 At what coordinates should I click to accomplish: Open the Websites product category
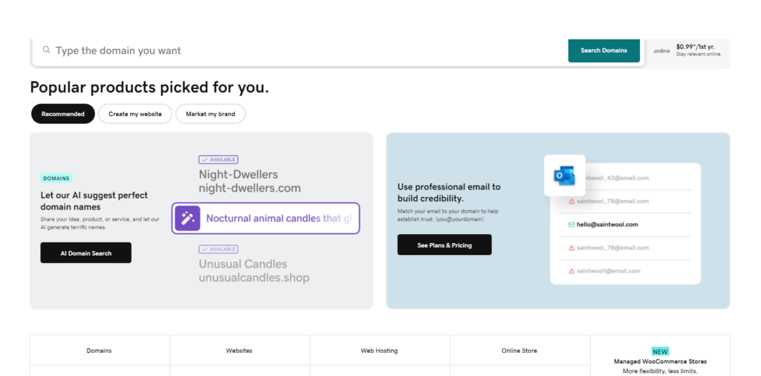(239, 351)
